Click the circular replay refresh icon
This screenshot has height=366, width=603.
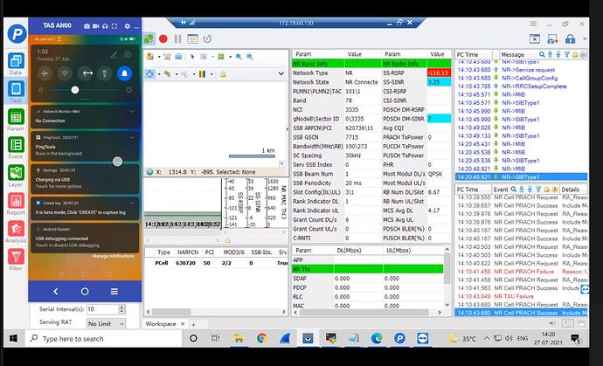[207, 38]
